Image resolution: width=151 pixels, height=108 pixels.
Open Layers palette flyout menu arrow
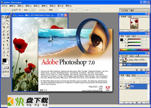click(148, 75)
